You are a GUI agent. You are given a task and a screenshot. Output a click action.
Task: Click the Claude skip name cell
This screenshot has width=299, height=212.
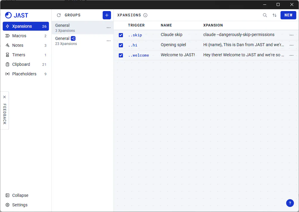[171, 35]
